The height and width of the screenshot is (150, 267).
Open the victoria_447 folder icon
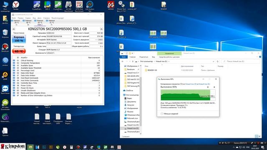click(132, 5)
